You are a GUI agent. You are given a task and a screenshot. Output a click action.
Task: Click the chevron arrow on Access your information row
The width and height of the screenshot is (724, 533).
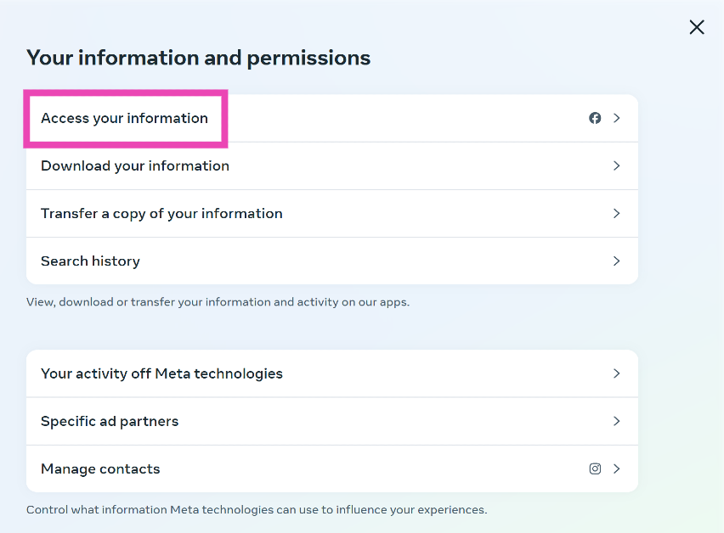click(617, 118)
